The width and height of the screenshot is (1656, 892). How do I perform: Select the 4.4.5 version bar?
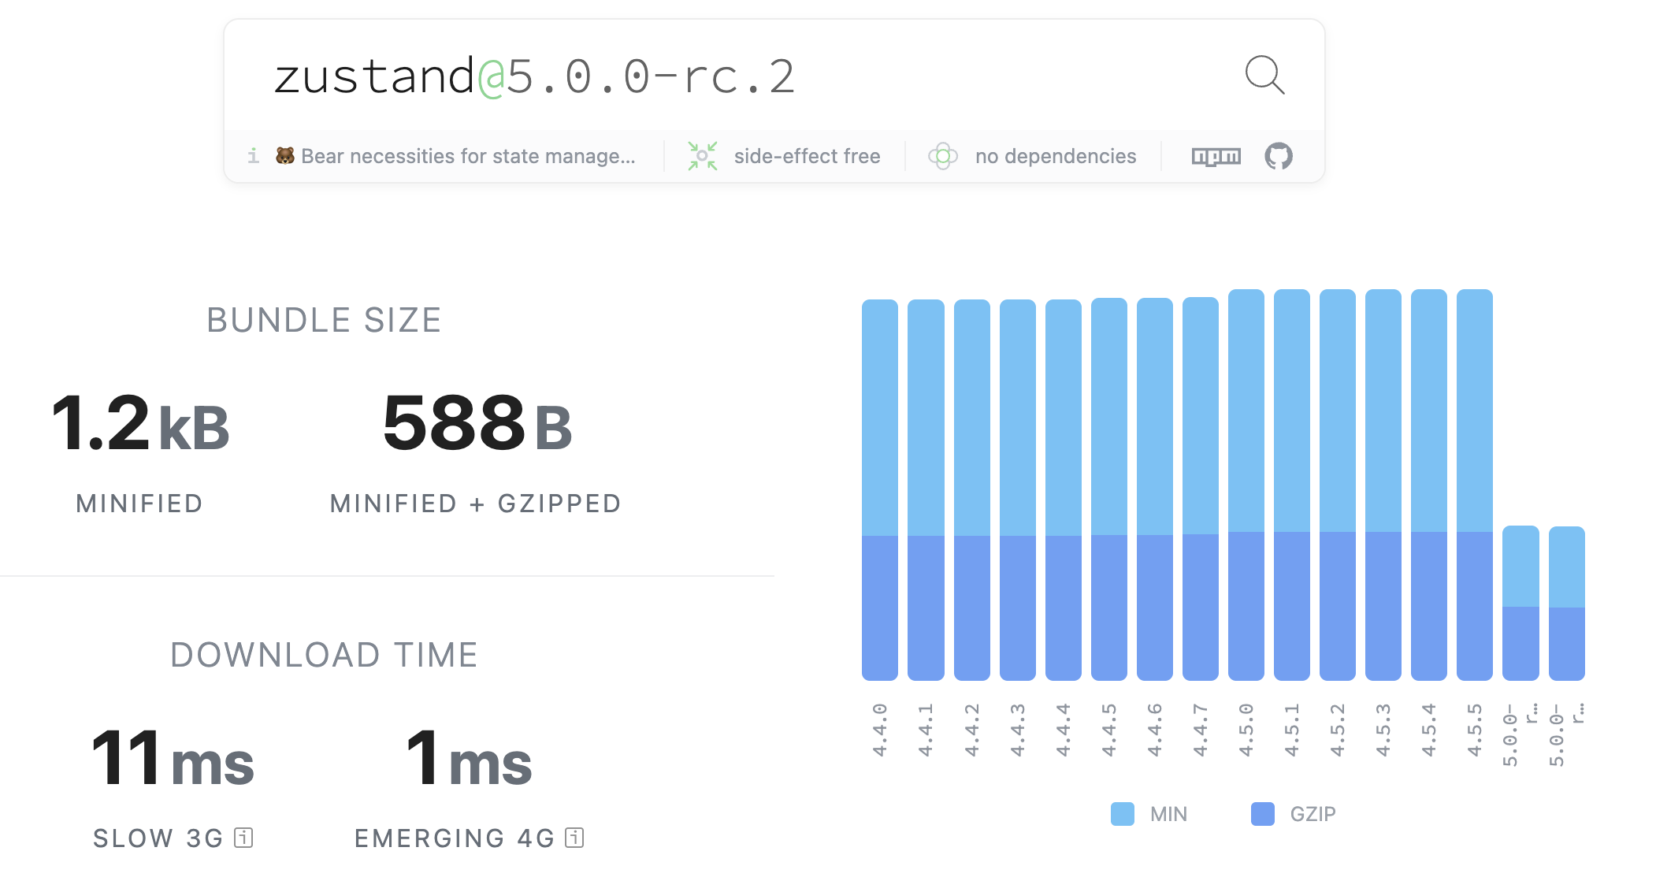[1108, 489]
